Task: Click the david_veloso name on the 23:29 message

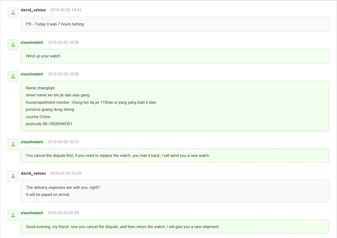Action: 33,173
